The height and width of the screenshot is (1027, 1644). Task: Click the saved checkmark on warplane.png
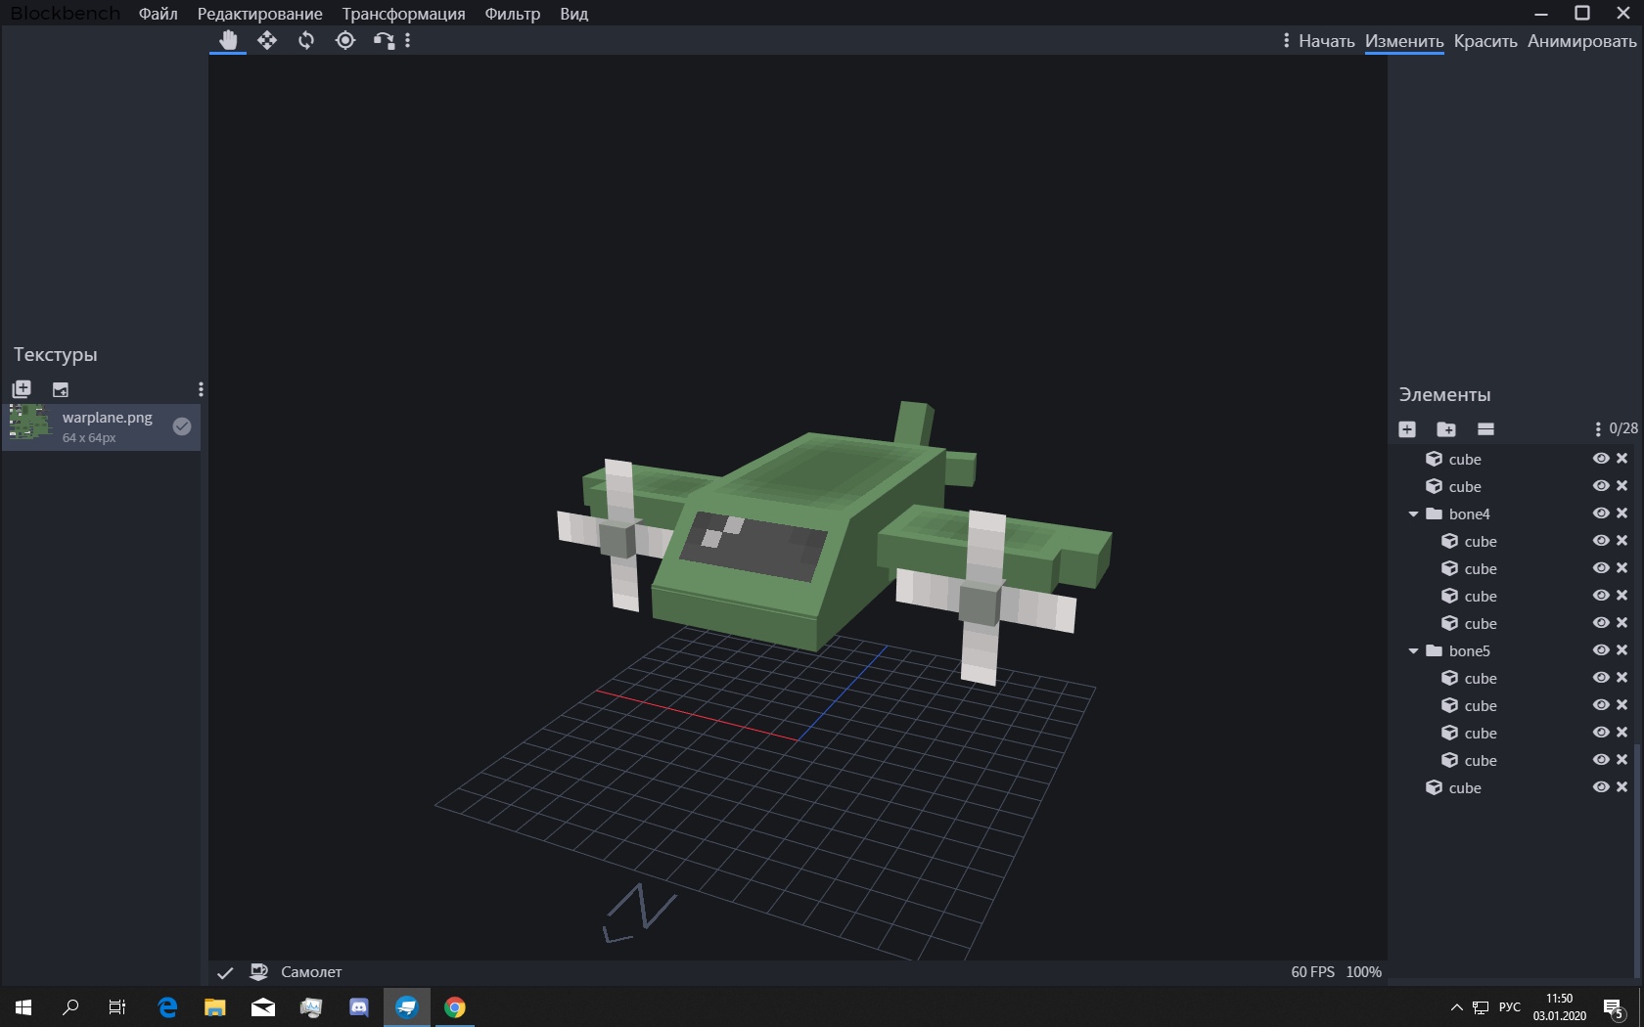coord(182,426)
